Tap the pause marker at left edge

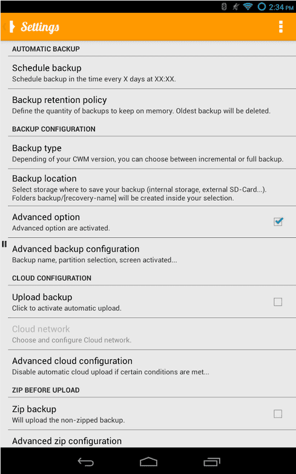click(4, 244)
